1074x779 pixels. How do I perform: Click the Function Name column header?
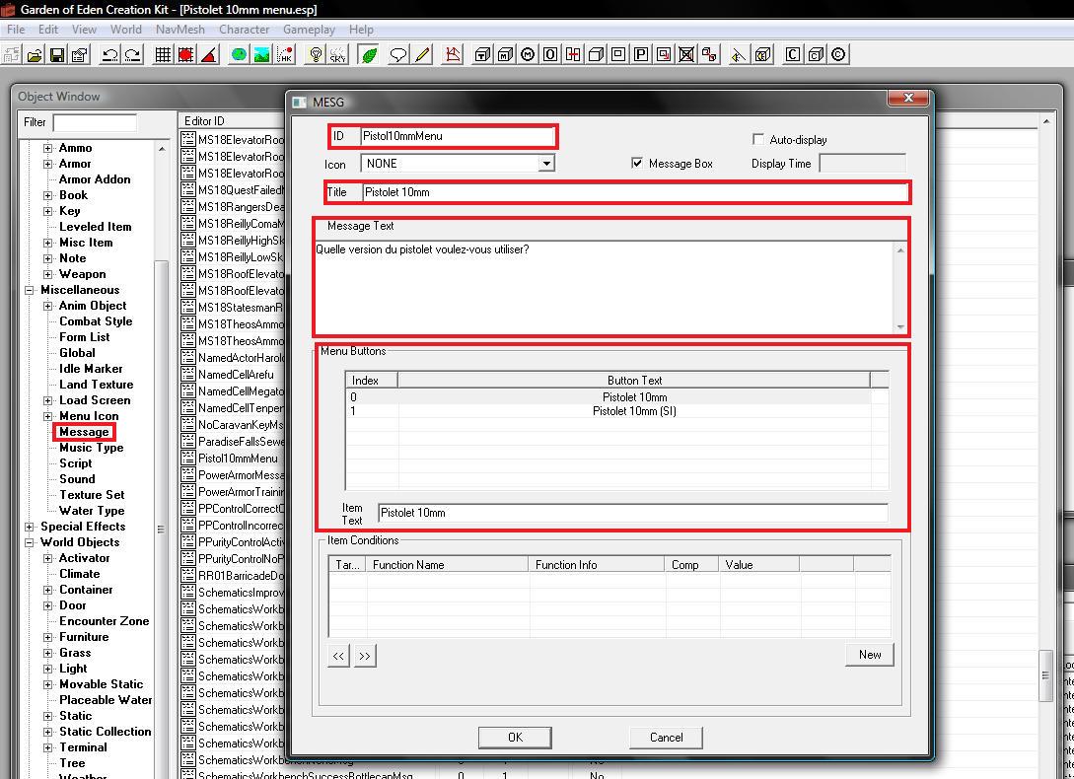tap(449, 565)
